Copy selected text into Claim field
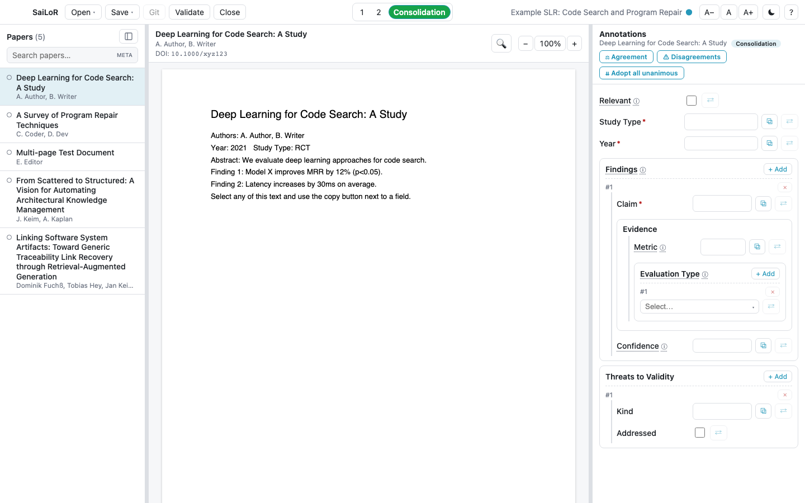The height and width of the screenshot is (503, 805). (x=763, y=203)
